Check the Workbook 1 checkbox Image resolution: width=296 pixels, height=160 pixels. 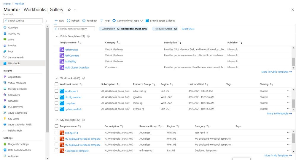56,91
